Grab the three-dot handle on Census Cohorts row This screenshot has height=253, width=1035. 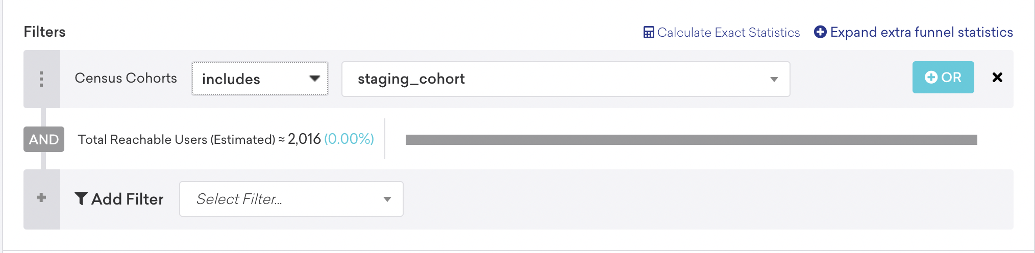(41, 79)
